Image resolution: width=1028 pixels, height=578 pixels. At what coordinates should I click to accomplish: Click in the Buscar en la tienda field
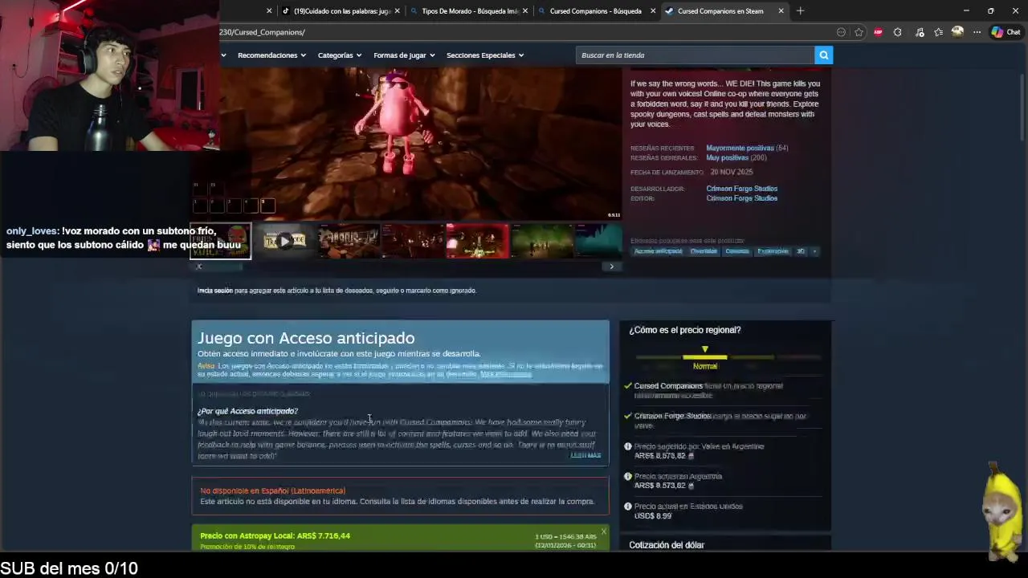point(695,55)
